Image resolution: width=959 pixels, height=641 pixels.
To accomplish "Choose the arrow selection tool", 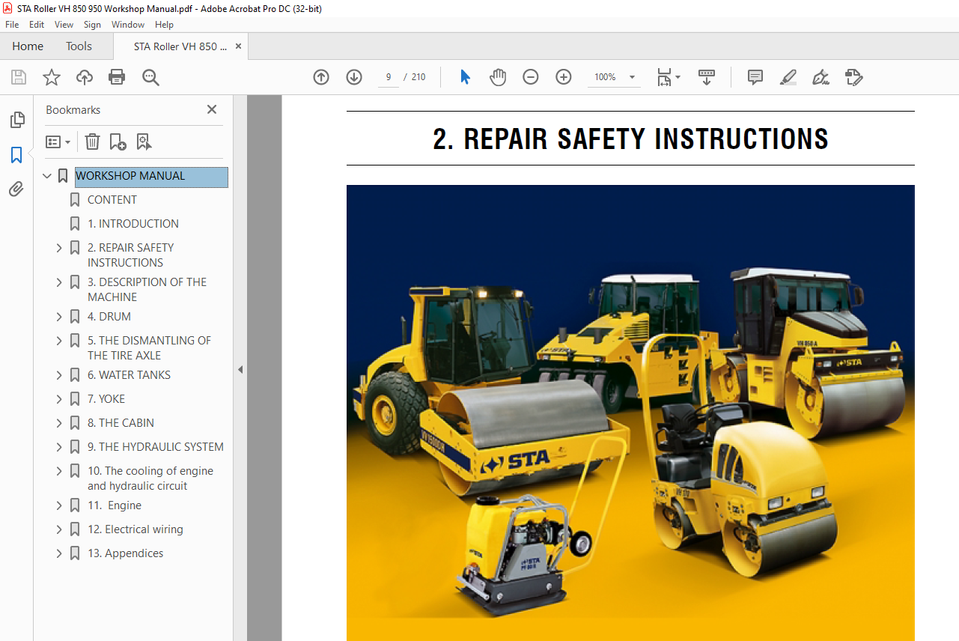I will tap(465, 77).
